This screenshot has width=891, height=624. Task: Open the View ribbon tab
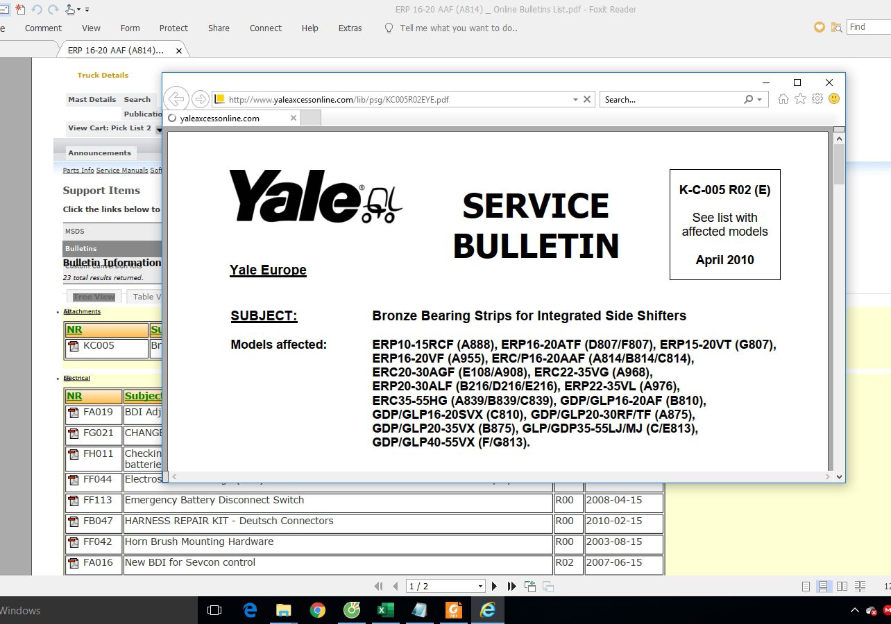(x=91, y=28)
